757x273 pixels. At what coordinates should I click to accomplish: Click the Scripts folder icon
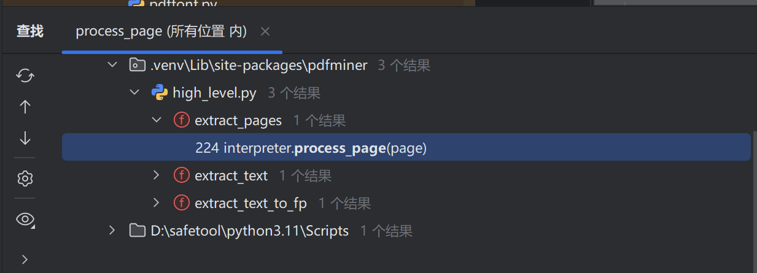pyautogui.click(x=137, y=231)
